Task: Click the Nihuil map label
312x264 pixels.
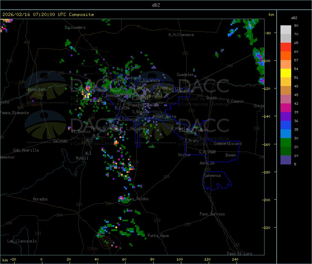Action: (x=82, y=158)
